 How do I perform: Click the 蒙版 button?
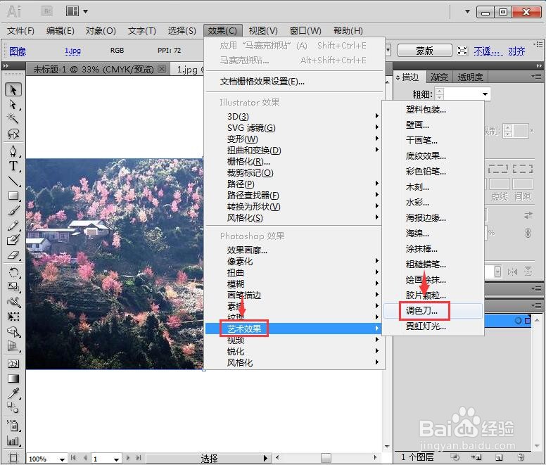click(425, 51)
